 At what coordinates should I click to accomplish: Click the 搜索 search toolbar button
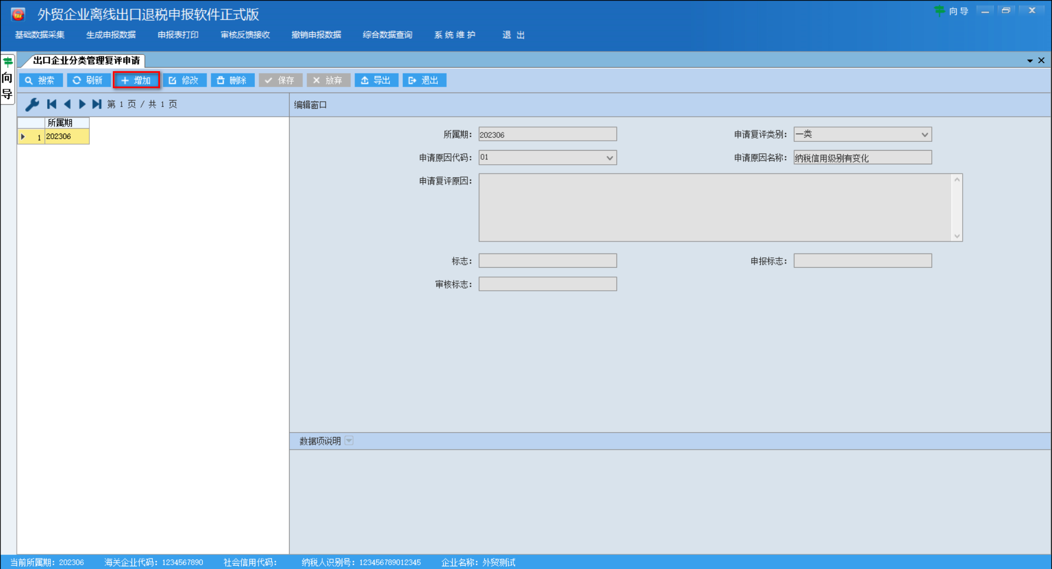point(41,81)
